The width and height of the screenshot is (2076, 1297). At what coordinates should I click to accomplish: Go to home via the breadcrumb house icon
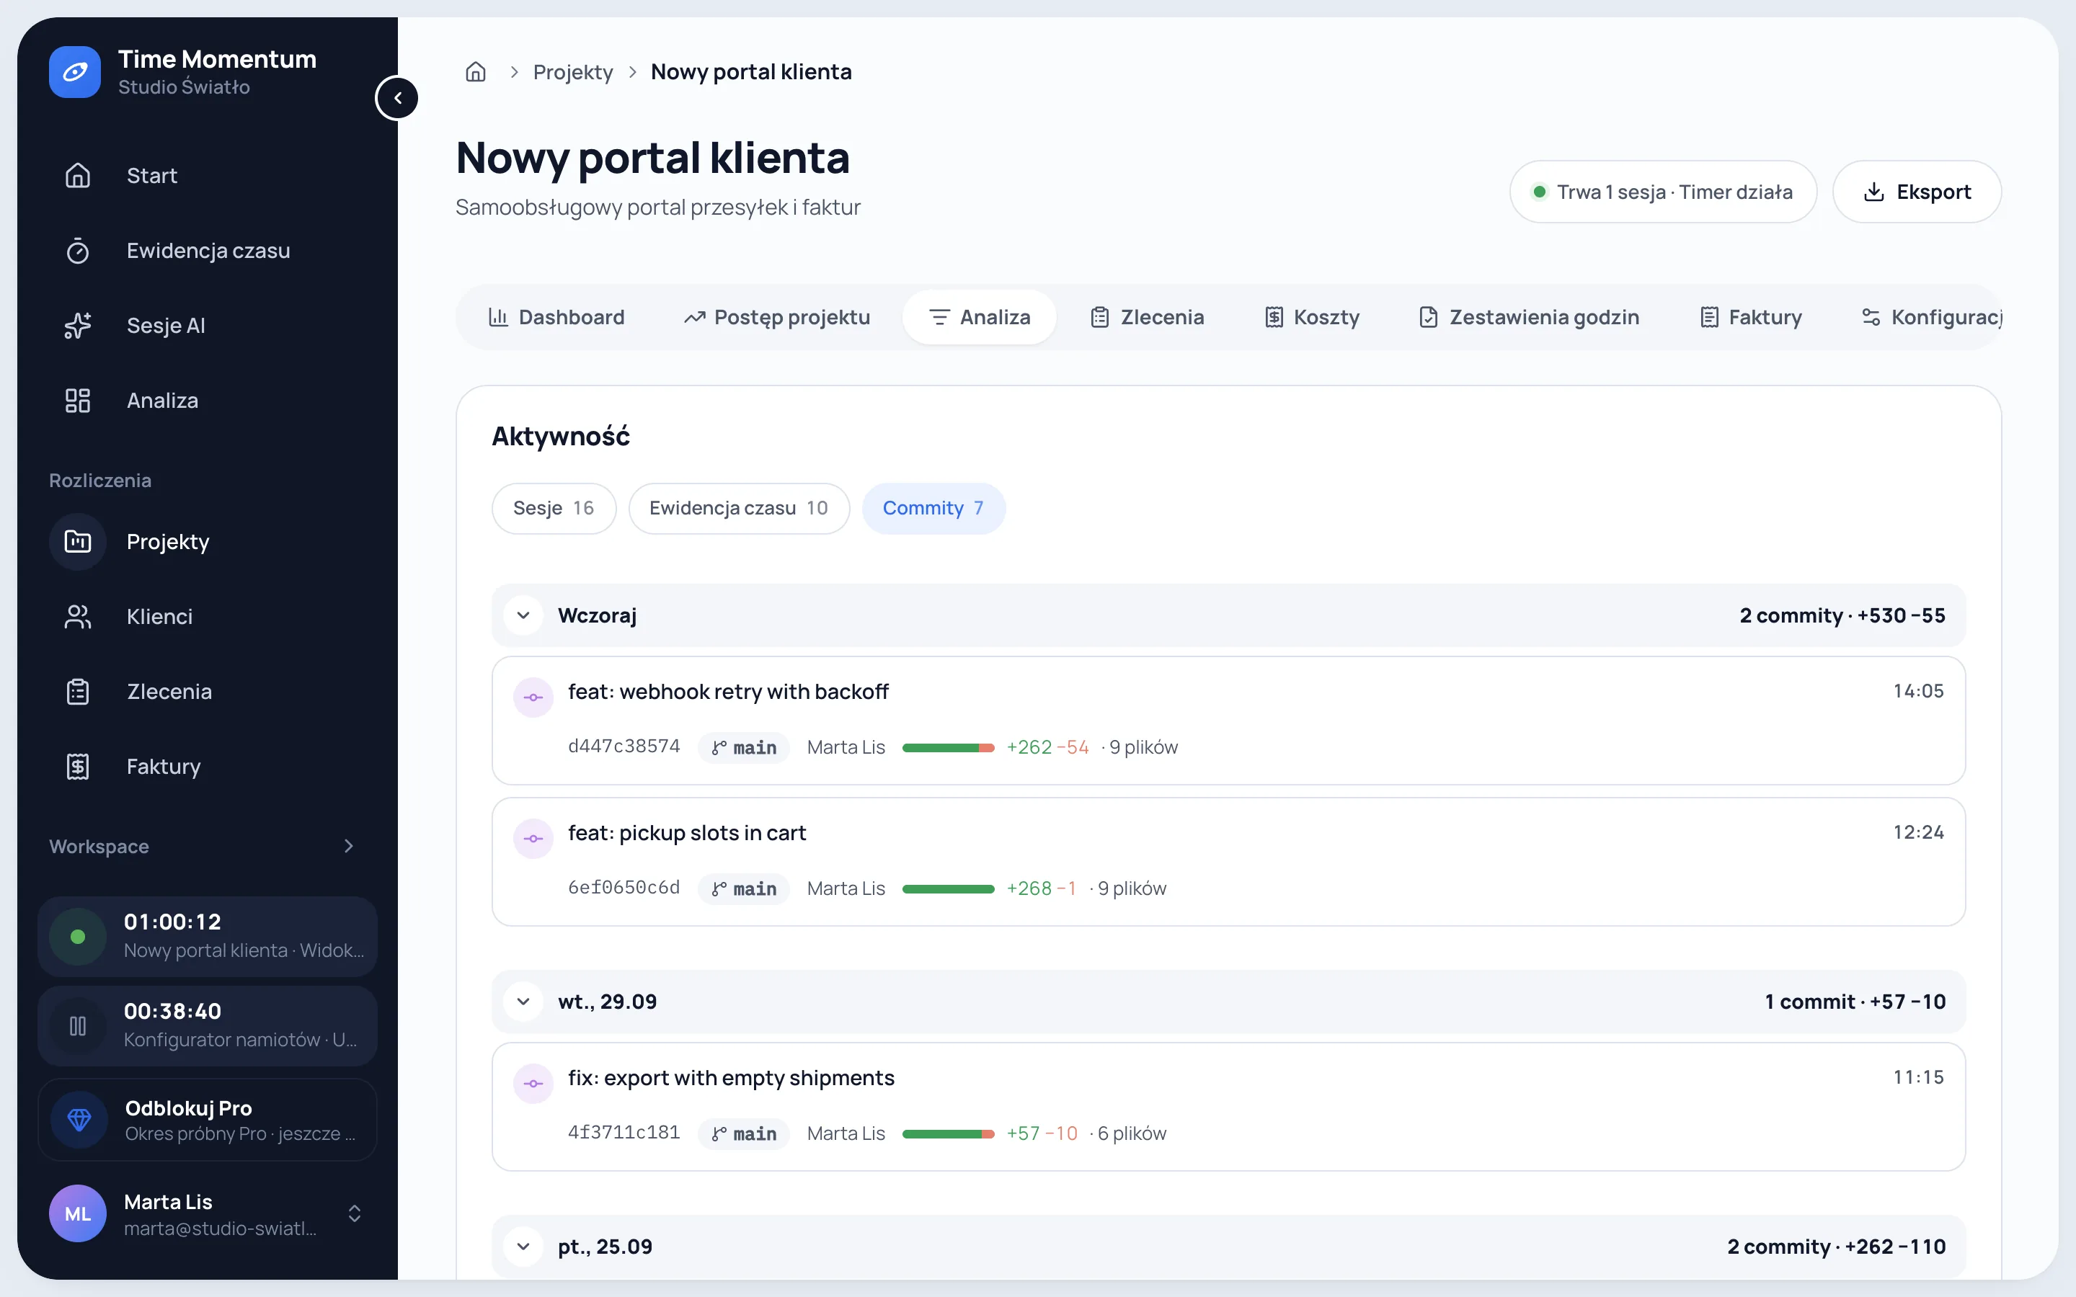475,72
